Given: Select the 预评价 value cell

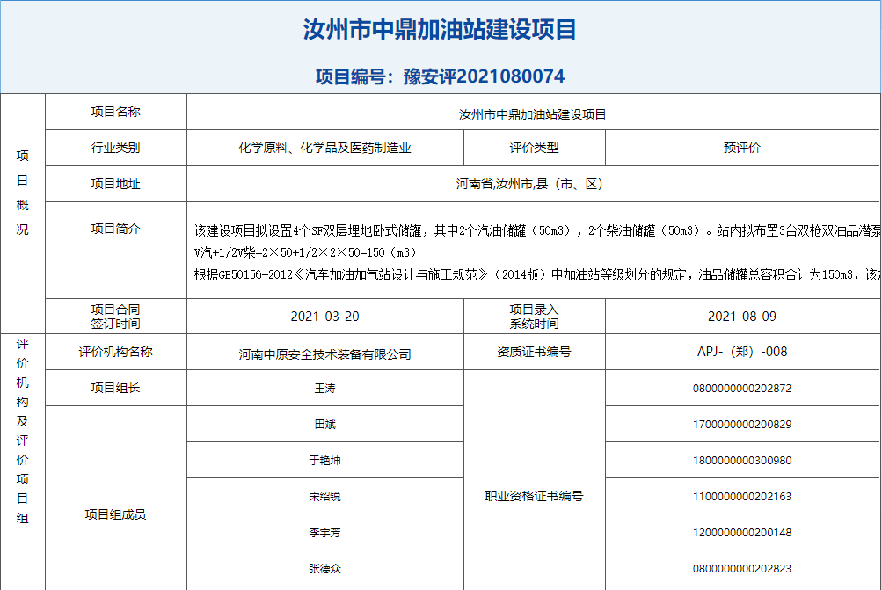Looking at the screenshot, I should (742, 149).
